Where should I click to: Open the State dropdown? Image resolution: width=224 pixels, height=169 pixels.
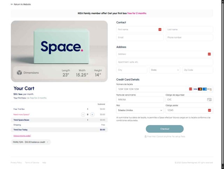pos(164,70)
